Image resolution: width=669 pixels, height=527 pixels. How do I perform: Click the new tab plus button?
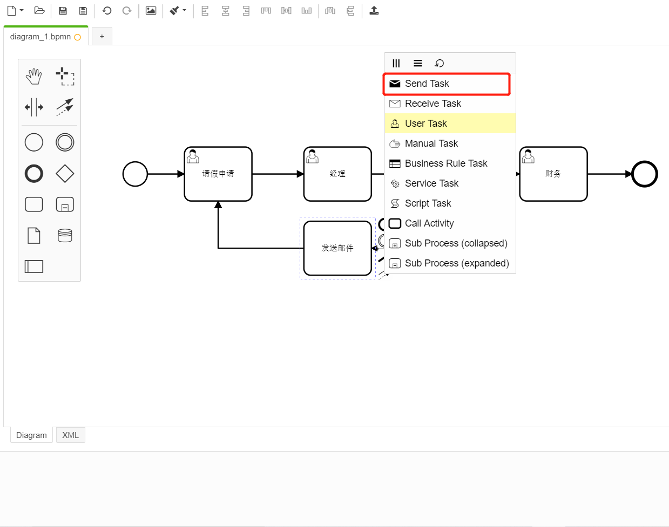[102, 36]
